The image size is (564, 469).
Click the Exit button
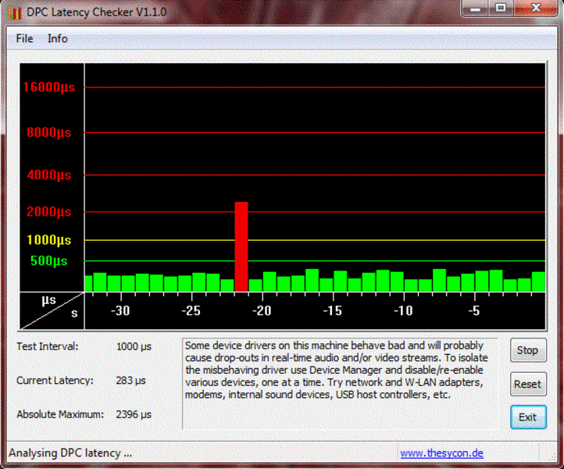[527, 417]
